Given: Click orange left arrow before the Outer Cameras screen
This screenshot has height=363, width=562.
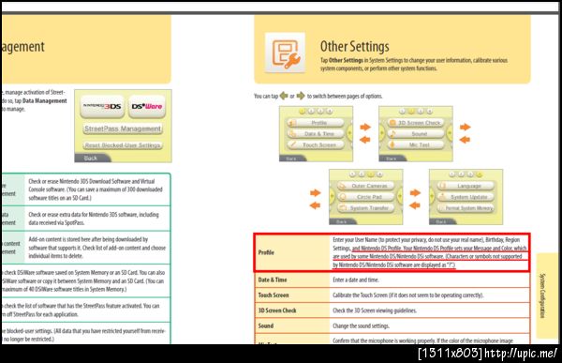Looking at the screenshot, I should [x=315, y=205].
